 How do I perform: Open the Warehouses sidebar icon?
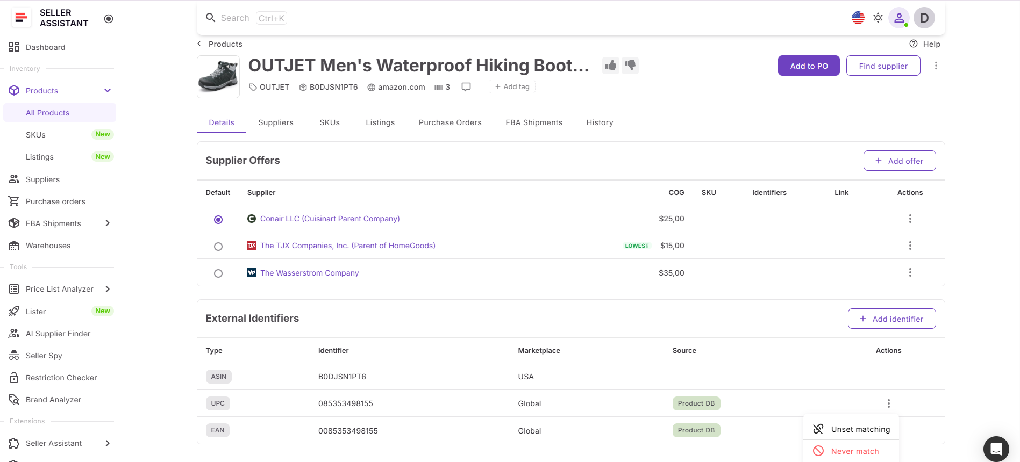click(x=14, y=246)
